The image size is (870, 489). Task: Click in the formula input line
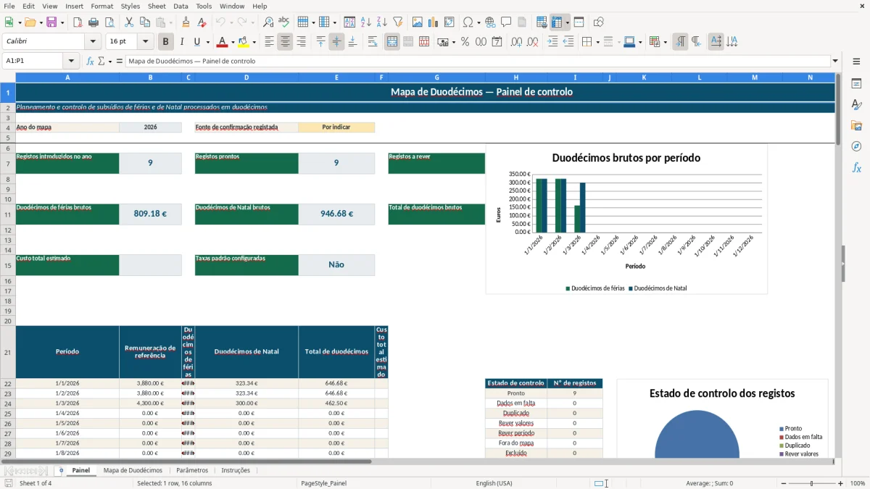478,61
